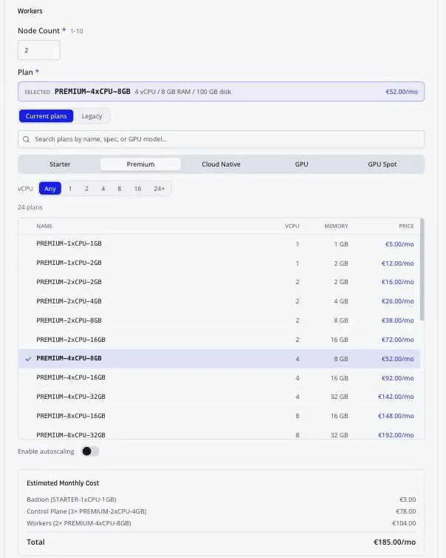Image resolution: width=446 pixels, height=558 pixels.
Task: Filter plans to 2 vCPU
Action: pyautogui.click(x=86, y=189)
